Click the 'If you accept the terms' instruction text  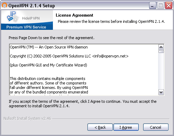pos(83,104)
